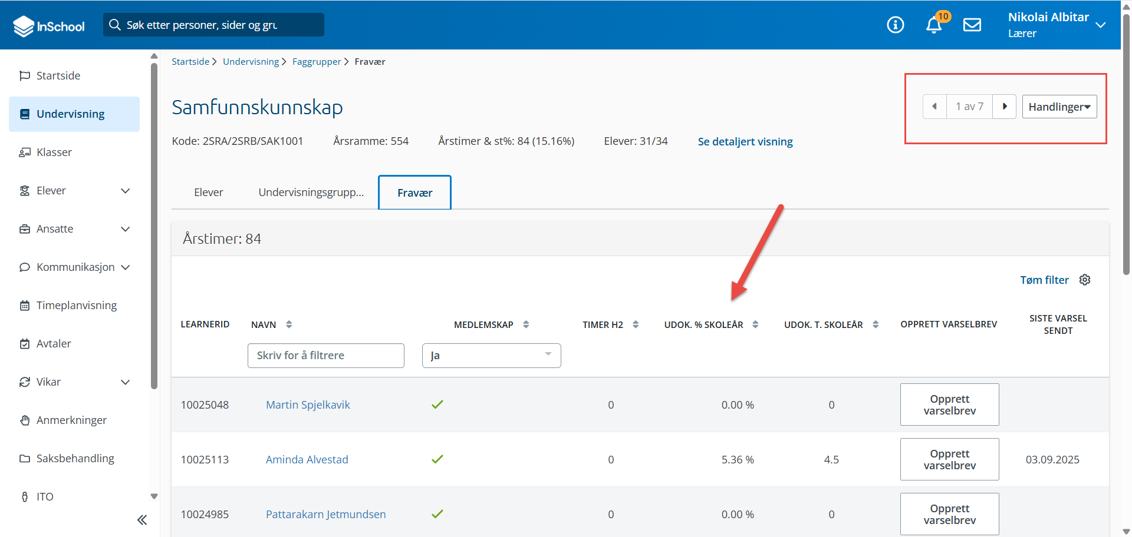Open student Pattarakarn Jetmundsen

tap(325, 514)
